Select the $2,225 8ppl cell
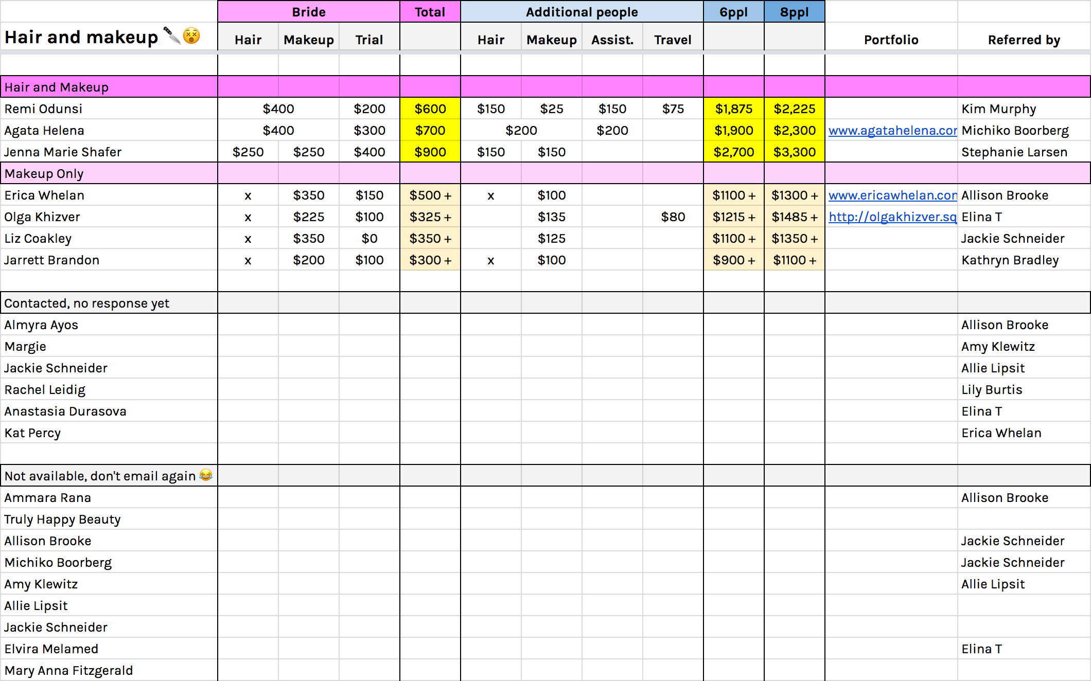This screenshot has width=1091, height=681. pyautogui.click(x=795, y=109)
